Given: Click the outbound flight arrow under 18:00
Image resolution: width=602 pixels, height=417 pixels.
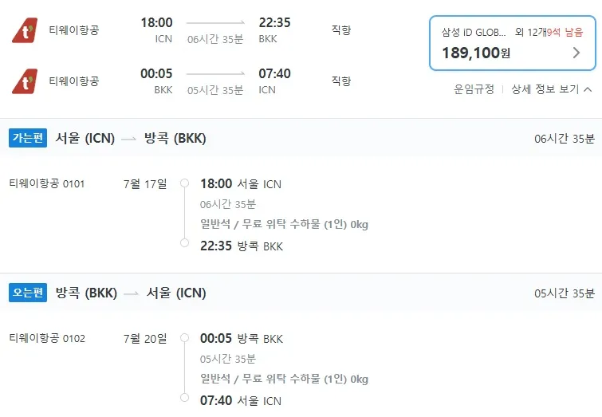Looking at the screenshot, I should (x=215, y=24).
